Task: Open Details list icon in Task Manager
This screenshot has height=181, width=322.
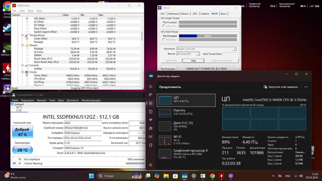Action: point(150,137)
